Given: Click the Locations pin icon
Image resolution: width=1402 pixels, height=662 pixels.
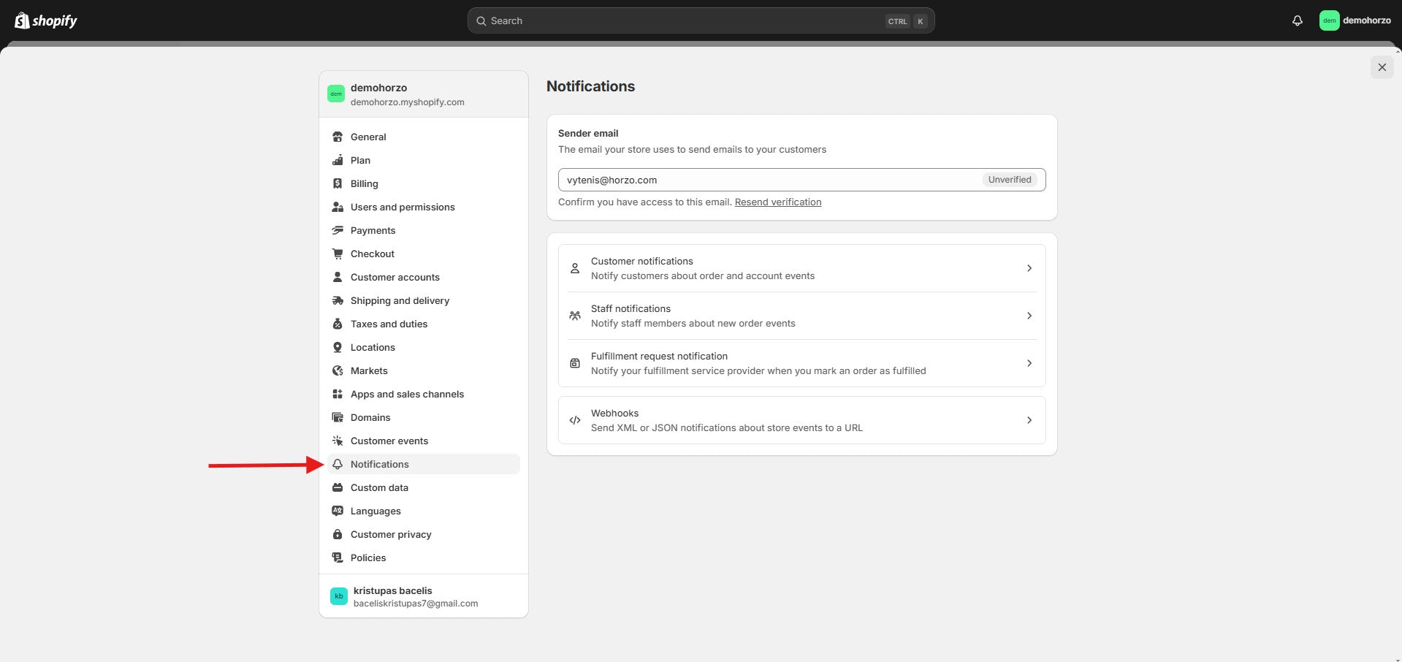Looking at the screenshot, I should (x=338, y=347).
